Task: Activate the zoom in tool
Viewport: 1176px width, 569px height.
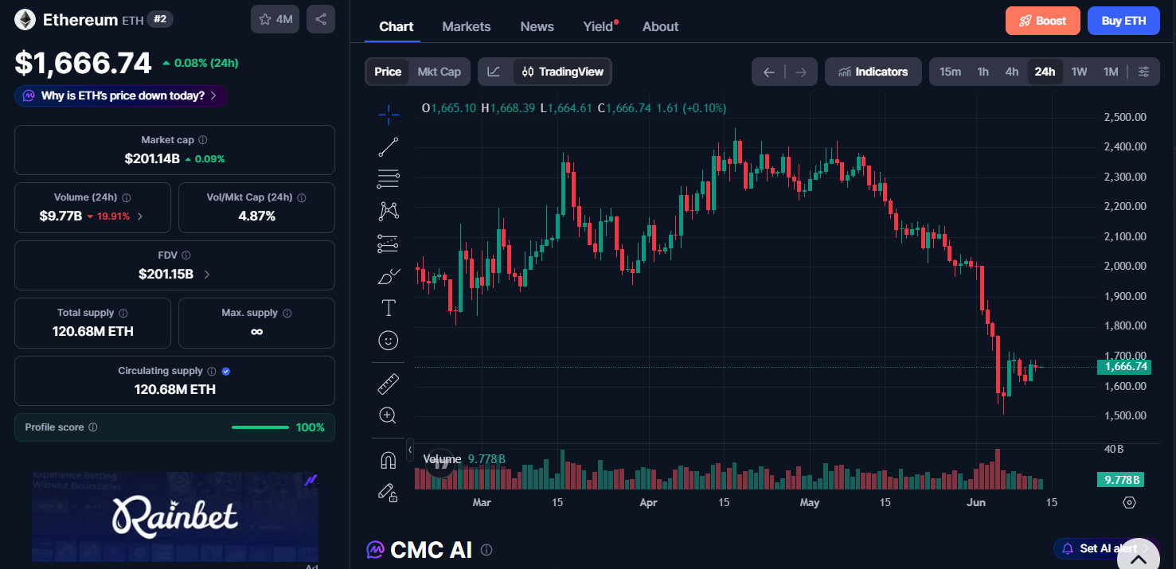Action: [x=389, y=415]
